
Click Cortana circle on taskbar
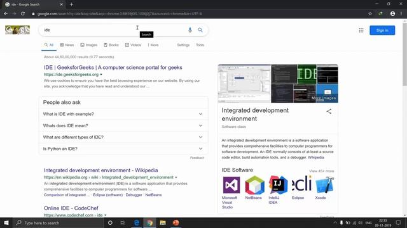110,223
